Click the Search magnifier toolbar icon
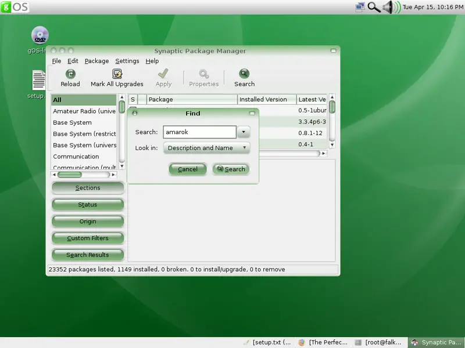The height and width of the screenshot is (348, 465). click(244, 74)
